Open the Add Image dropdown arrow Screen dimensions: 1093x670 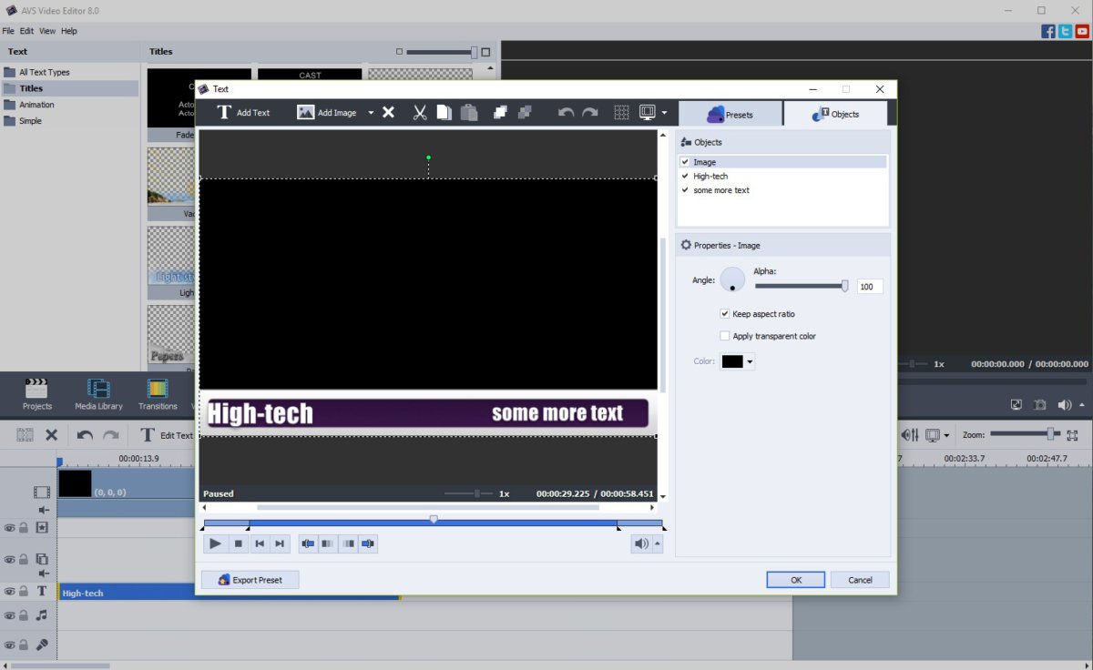click(371, 113)
